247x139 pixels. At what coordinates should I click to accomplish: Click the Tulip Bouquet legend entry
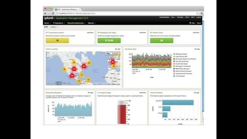pos(179,76)
